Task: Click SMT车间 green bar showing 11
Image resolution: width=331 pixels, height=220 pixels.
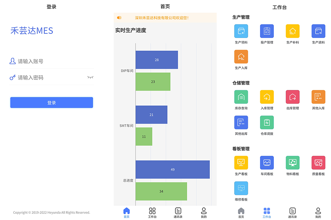Action: coord(144,136)
